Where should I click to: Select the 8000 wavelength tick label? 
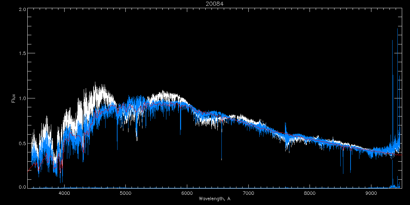point(310,193)
